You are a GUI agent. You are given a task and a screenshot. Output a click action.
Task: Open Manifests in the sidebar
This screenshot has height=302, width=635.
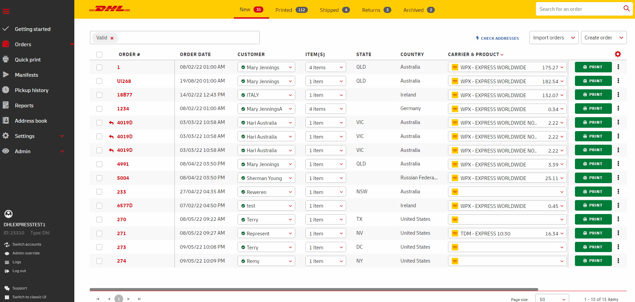pos(26,75)
